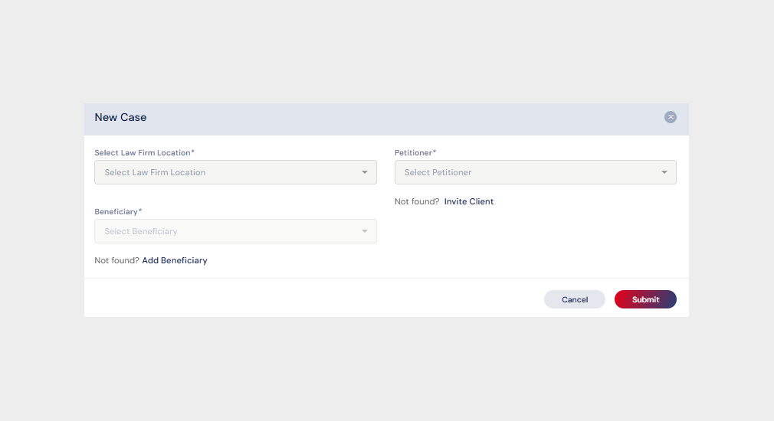Image resolution: width=774 pixels, height=421 pixels.
Task: Click the Select Petitioner placeholder text
Action: 438,172
